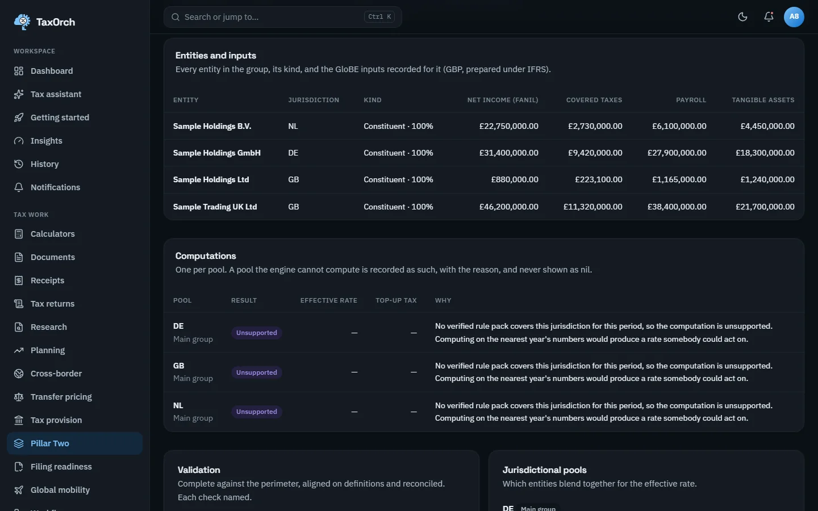
Task: Click the Dashboard grid icon
Action: [19, 71]
